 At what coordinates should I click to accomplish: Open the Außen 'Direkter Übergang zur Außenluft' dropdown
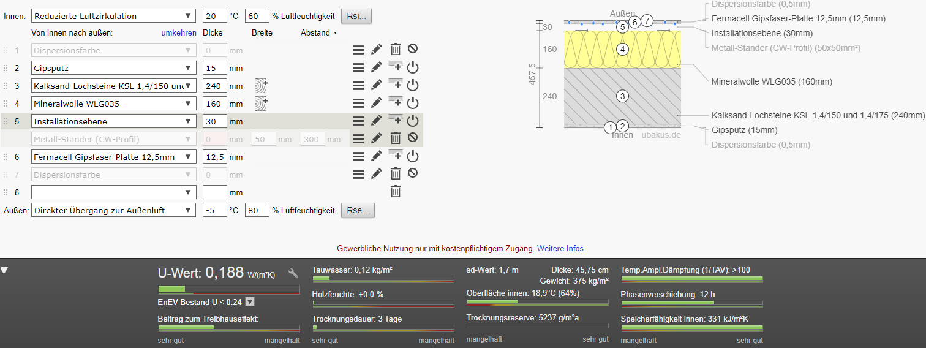pos(113,210)
